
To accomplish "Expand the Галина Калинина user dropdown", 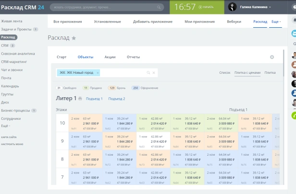I will coord(270,7).
